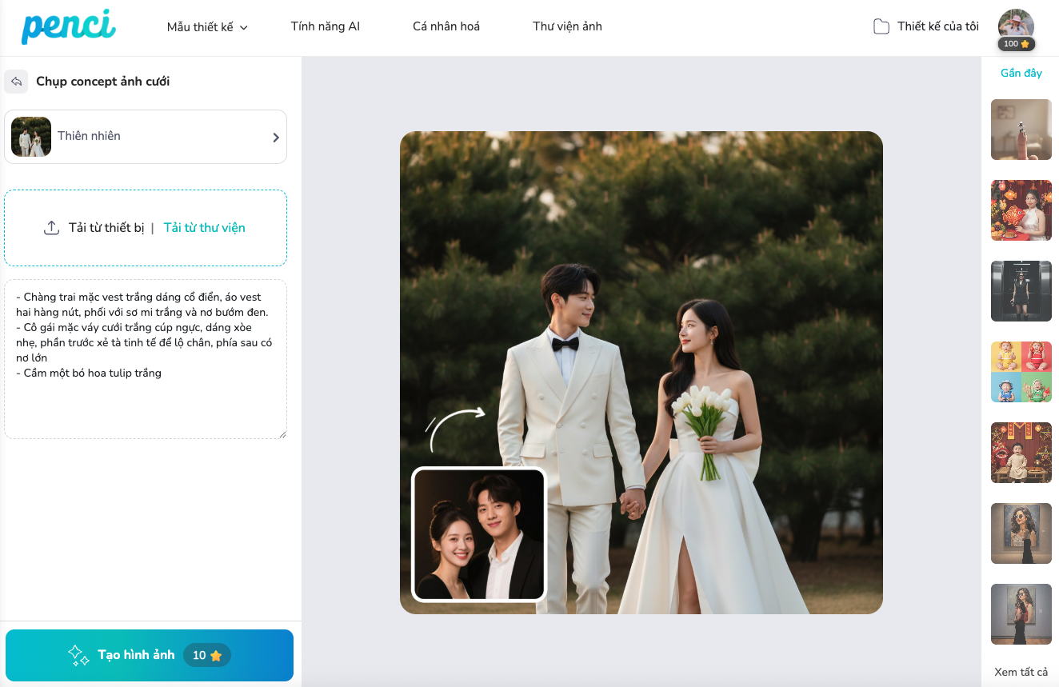
Task: Click the Tải từ thư viện link
Action: pos(204,228)
